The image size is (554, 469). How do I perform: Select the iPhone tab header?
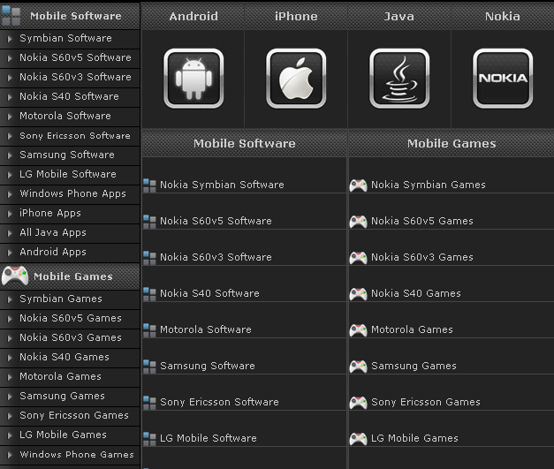pyautogui.click(x=296, y=16)
